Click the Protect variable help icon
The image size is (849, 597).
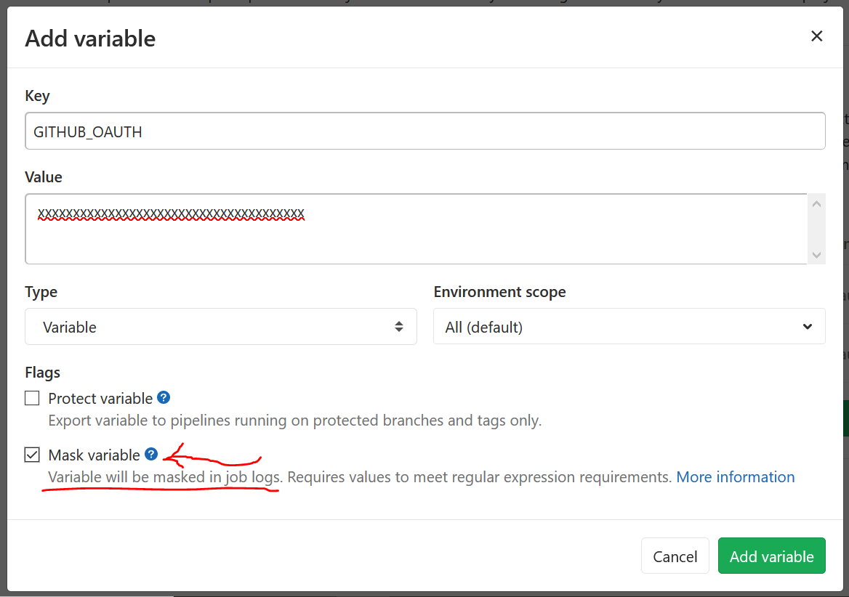point(164,397)
